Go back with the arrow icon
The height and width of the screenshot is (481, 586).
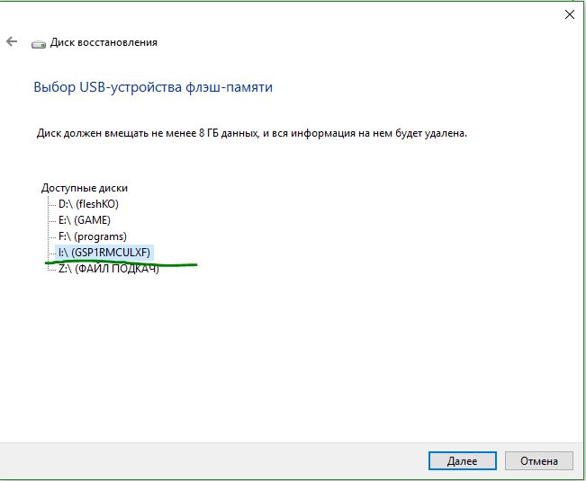pos(12,41)
